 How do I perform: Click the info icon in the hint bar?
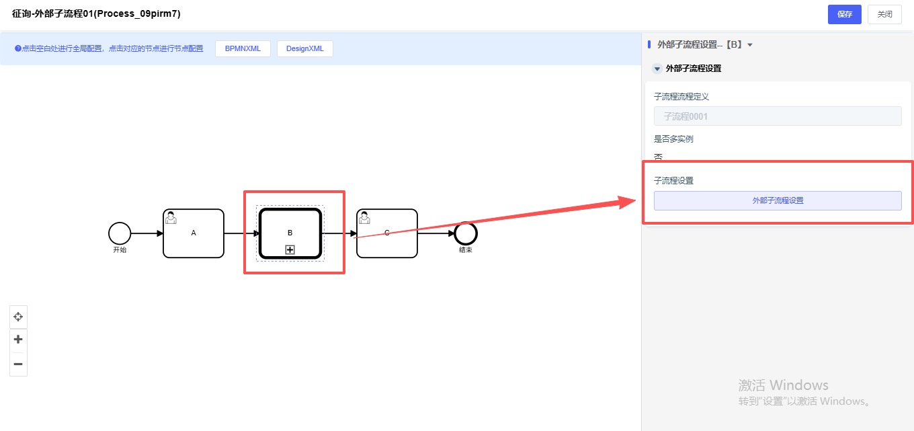click(x=18, y=48)
